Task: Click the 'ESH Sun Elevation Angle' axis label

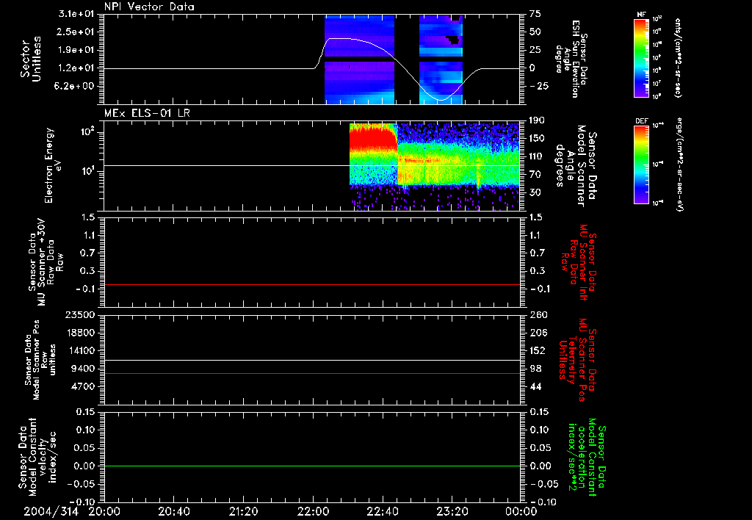Action: (573, 59)
